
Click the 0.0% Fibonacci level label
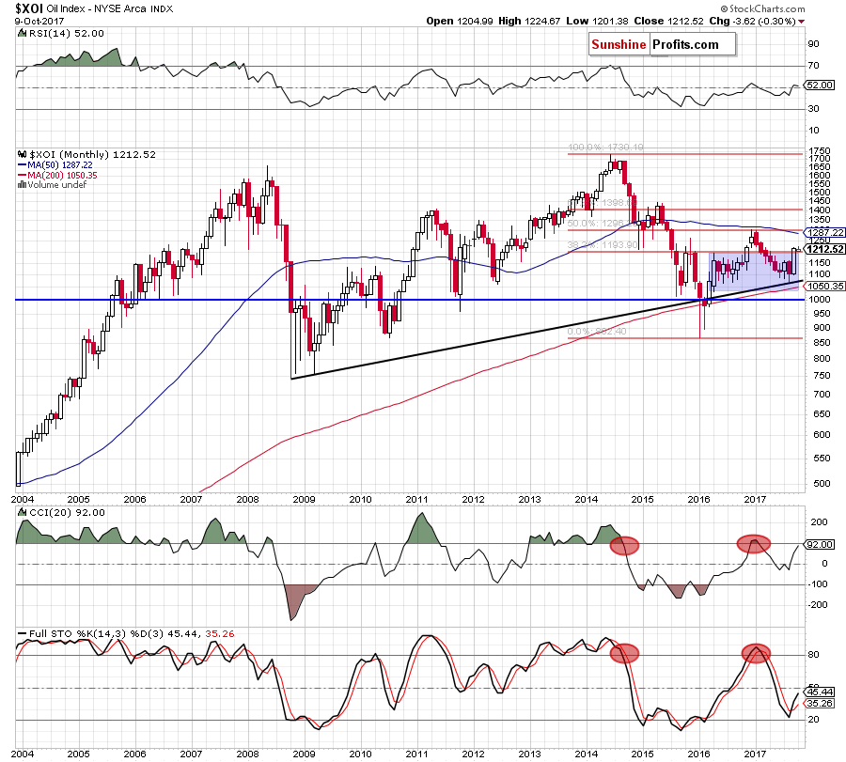coord(597,331)
